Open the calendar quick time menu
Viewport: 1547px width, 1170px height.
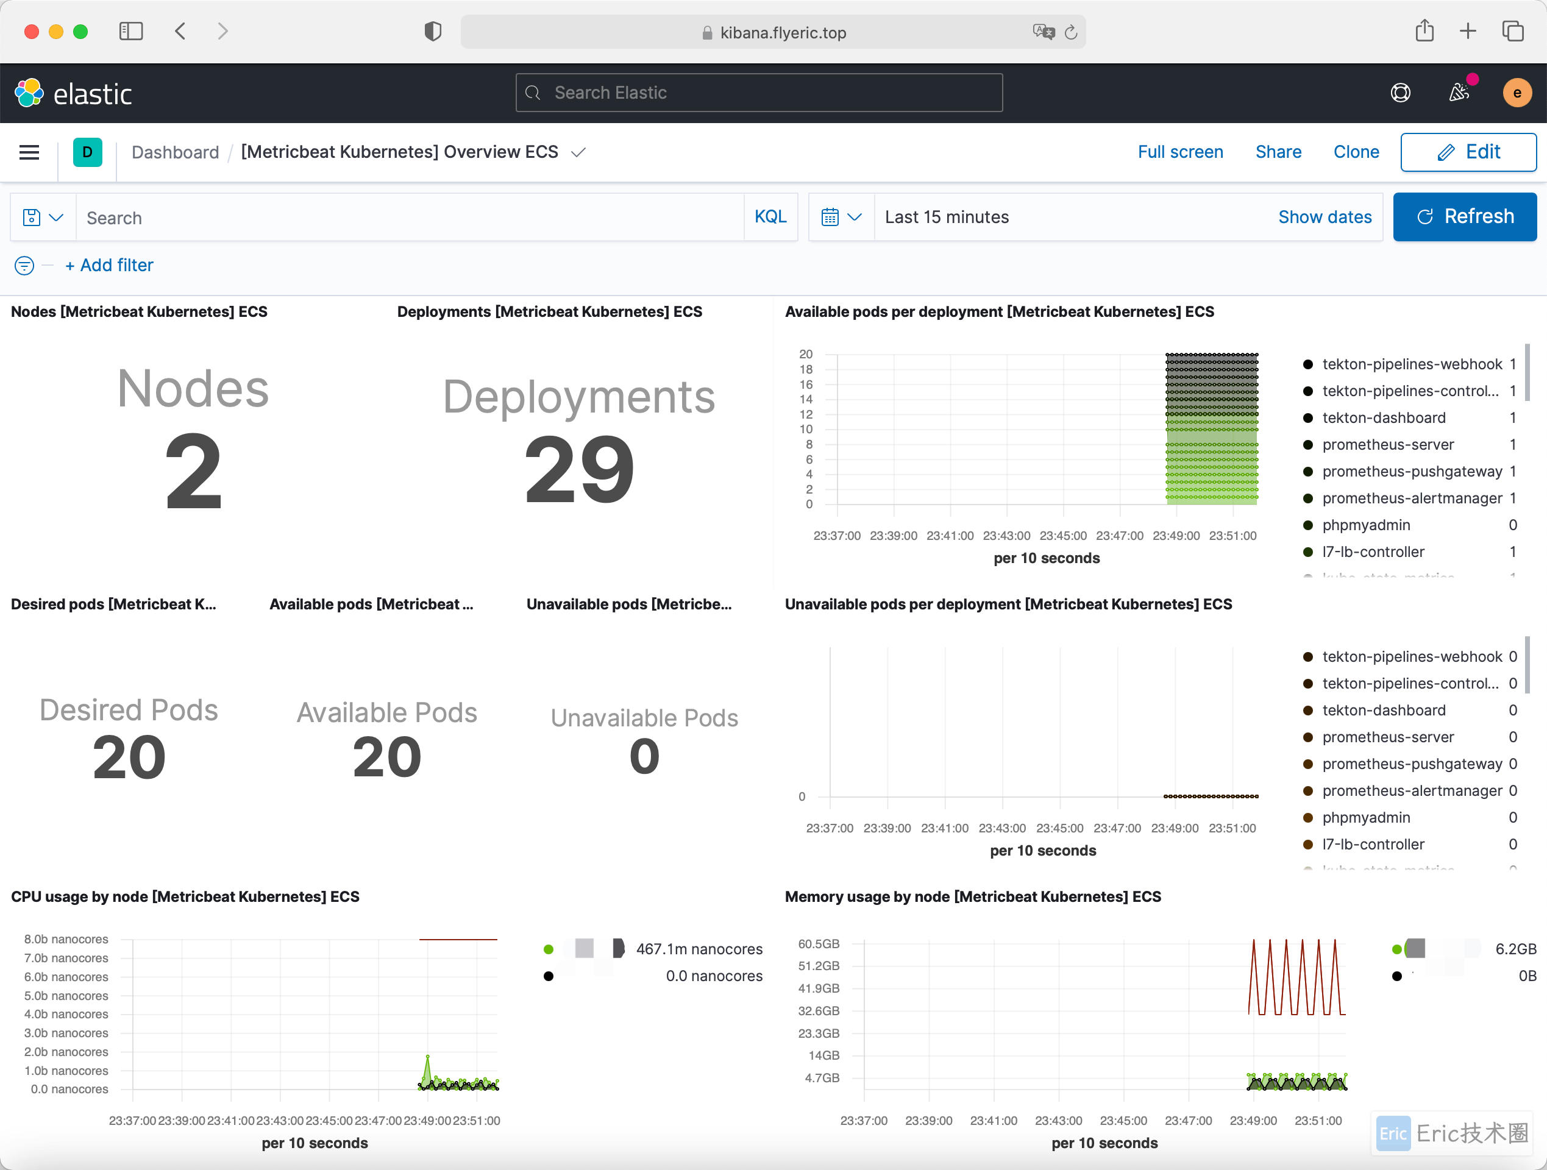(x=841, y=218)
